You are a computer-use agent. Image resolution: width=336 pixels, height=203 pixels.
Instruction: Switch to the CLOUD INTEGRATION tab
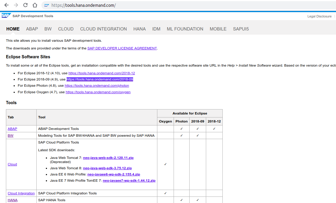coord(103,29)
